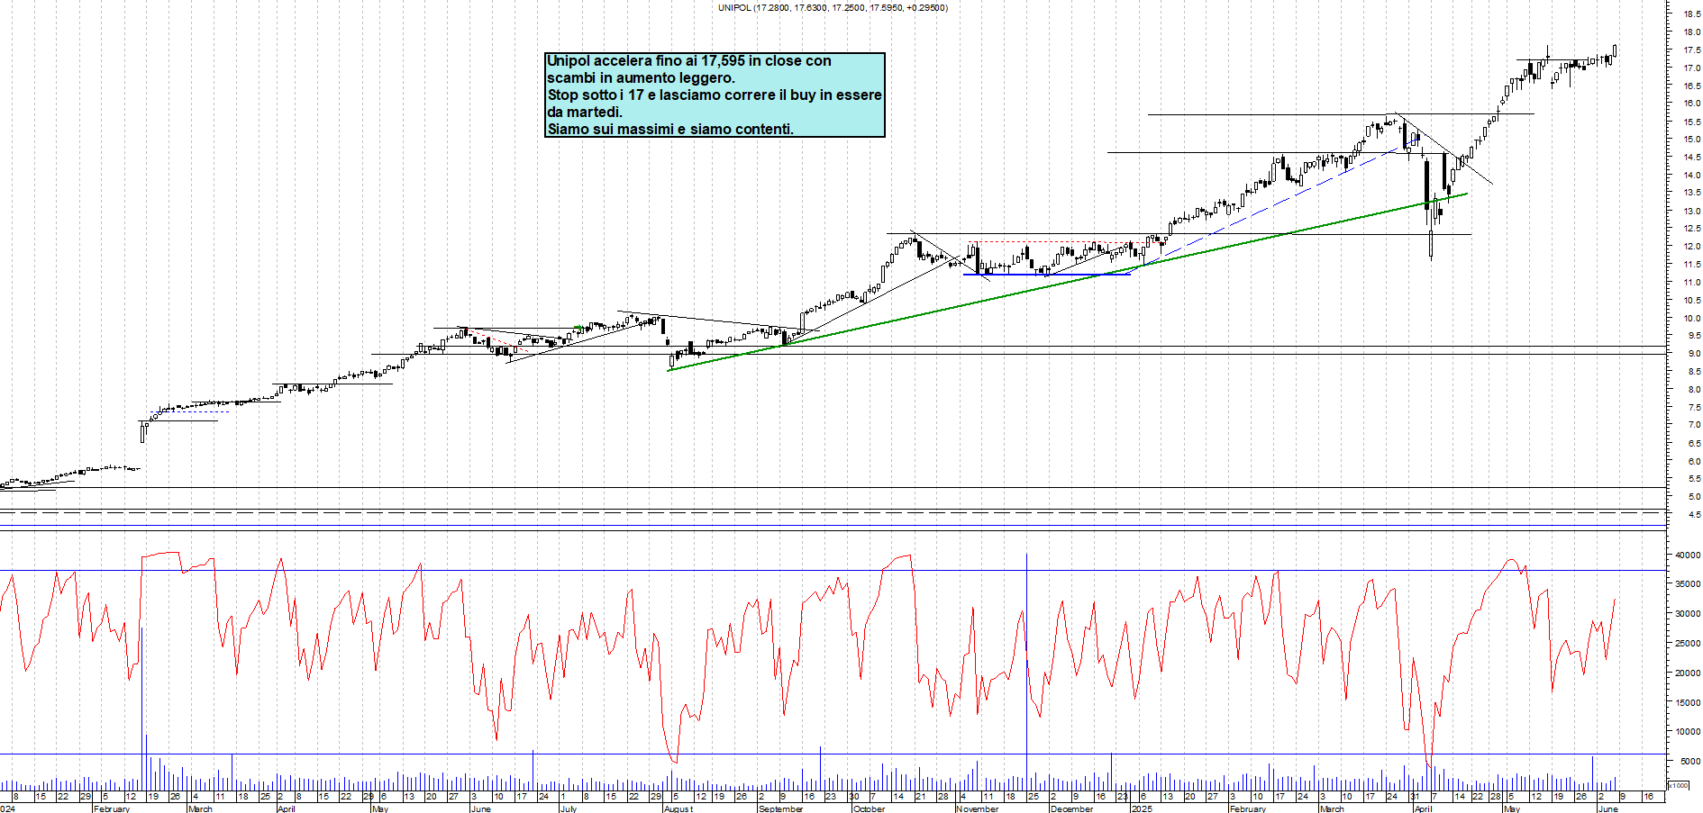Click the 18.5 price axis label
Image resolution: width=1703 pixels, height=813 pixels.
[1691, 14]
